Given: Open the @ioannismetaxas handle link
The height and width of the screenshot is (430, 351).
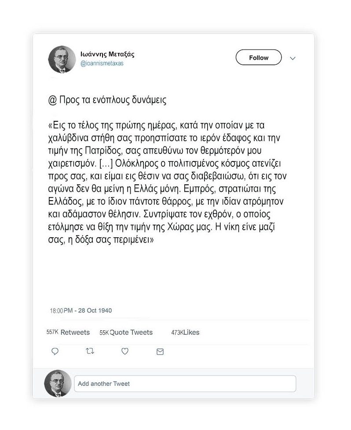Looking at the screenshot, I should (x=102, y=64).
